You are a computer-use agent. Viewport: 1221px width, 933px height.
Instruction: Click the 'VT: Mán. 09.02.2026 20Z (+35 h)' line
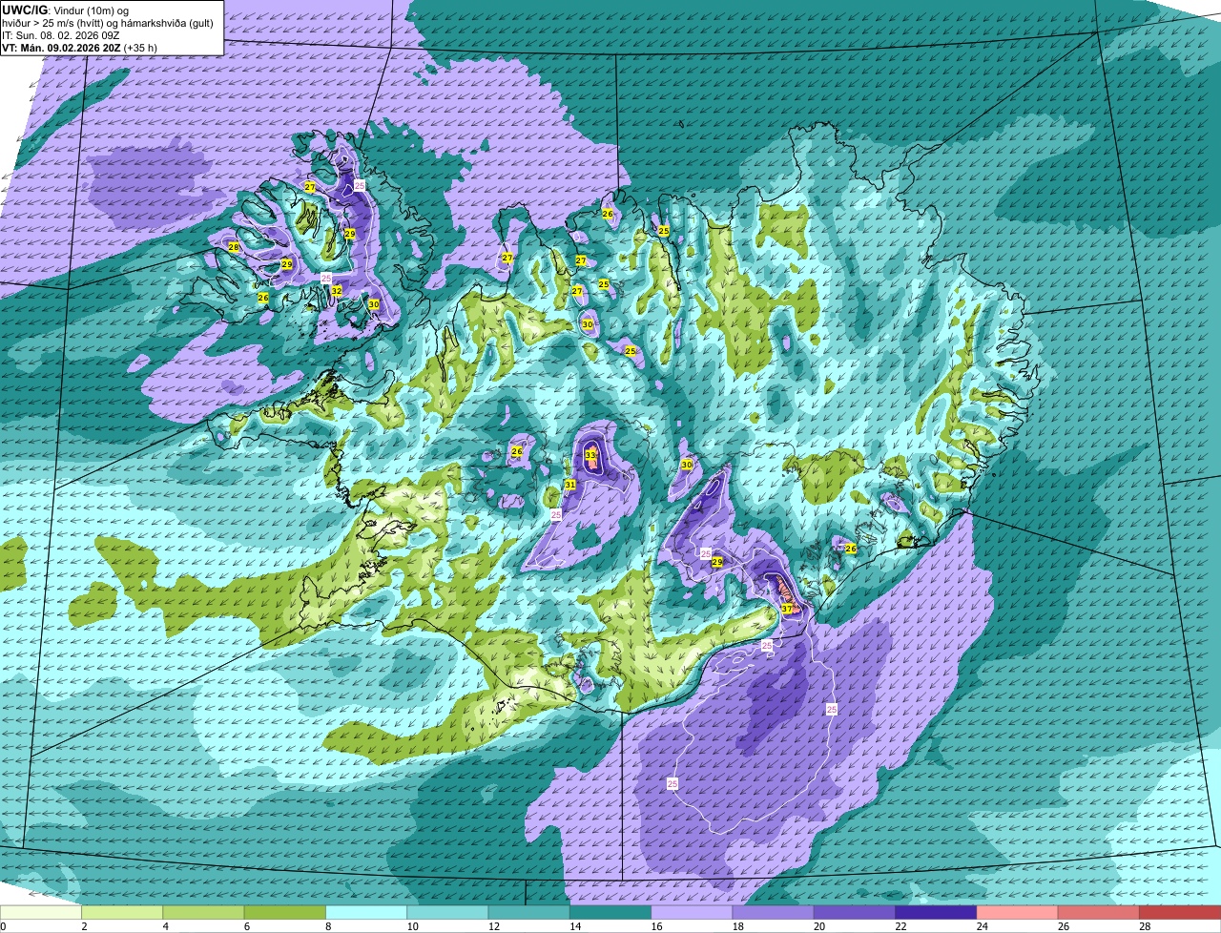(79, 48)
